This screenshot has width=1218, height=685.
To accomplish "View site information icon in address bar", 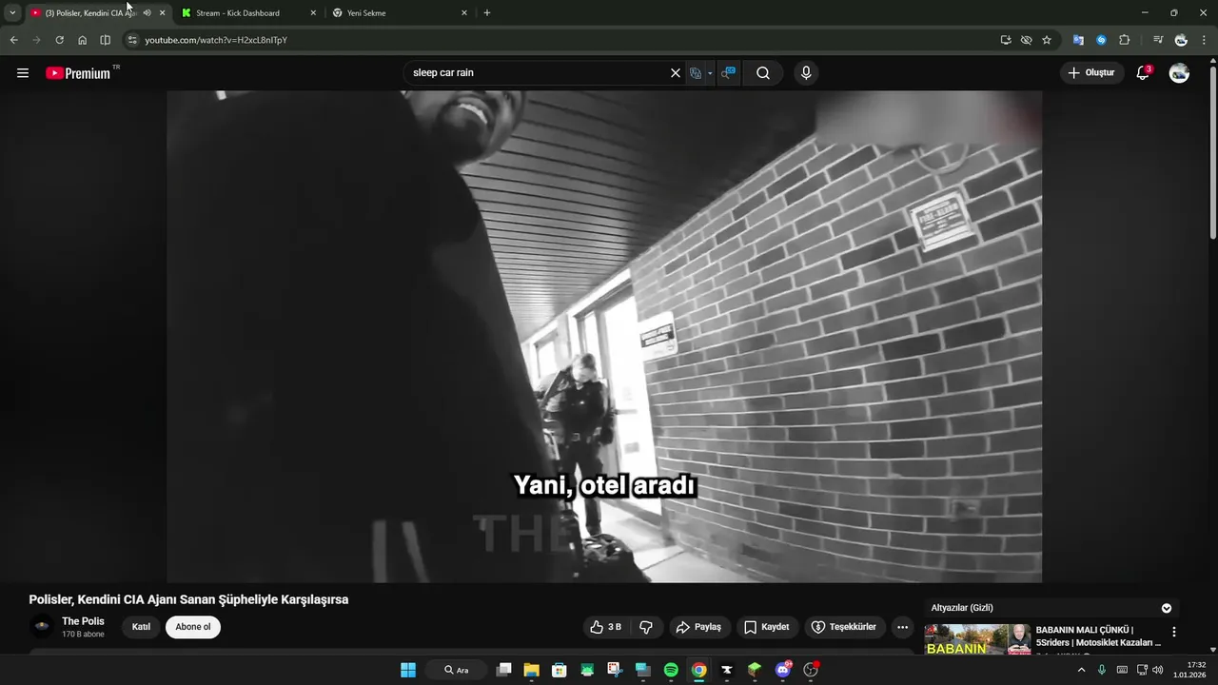I will (x=132, y=40).
